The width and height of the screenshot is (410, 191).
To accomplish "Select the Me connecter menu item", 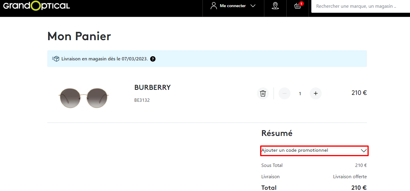I will (x=233, y=6).
